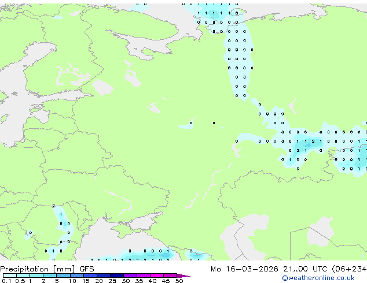Pick the 20–25 mm legend swatch
367x283 pixels.
coord(104,275)
